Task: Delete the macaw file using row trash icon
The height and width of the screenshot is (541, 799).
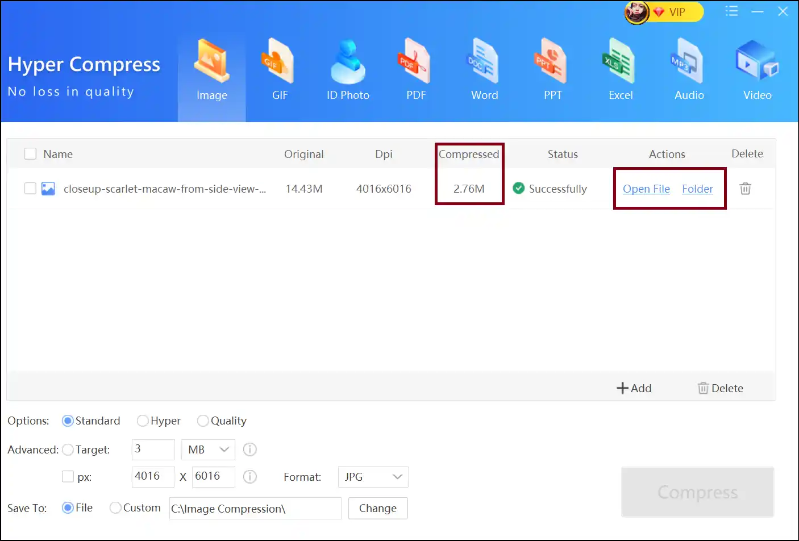Action: (746, 188)
